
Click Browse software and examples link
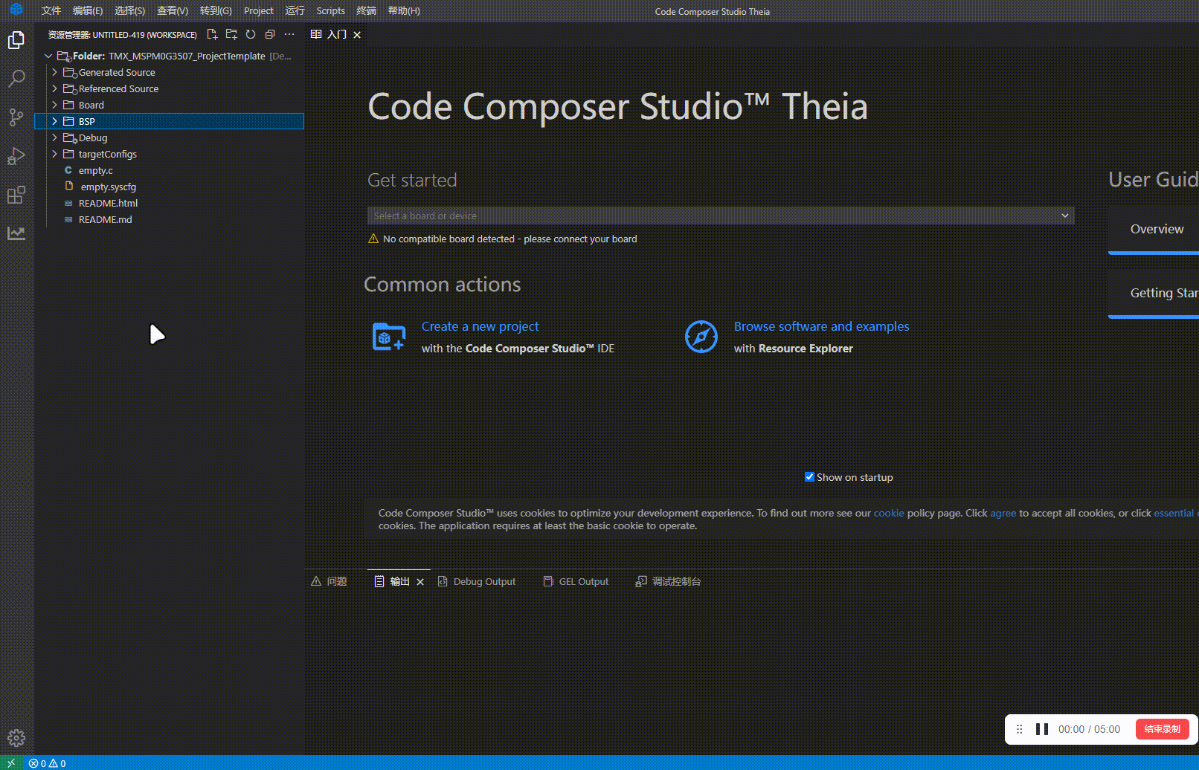pos(821,326)
